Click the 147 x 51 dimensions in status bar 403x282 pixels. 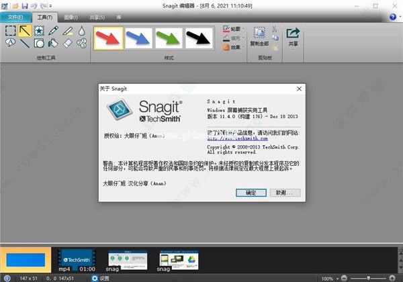coord(28,279)
